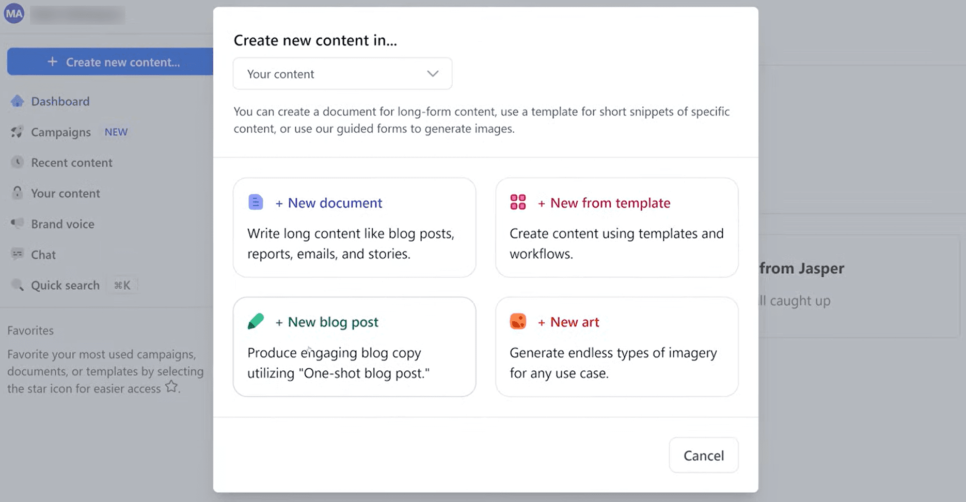Click the orange New art image icon
Image resolution: width=966 pixels, height=502 pixels.
(x=518, y=321)
